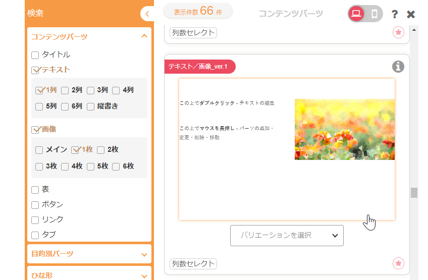Show info for テキスト/画像_ver.1 part
This screenshot has width=428, height=280.
coord(398,67)
